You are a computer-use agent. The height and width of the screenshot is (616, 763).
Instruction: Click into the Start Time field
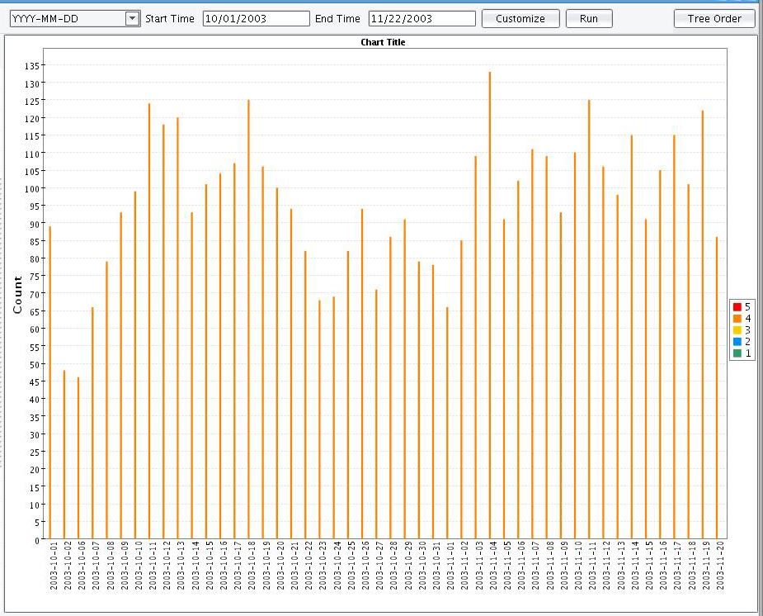tap(256, 19)
